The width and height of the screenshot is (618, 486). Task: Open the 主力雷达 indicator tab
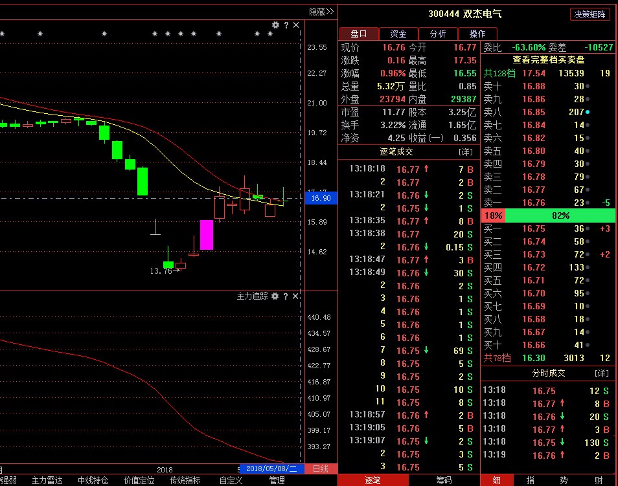pyautogui.click(x=47, y=480)
